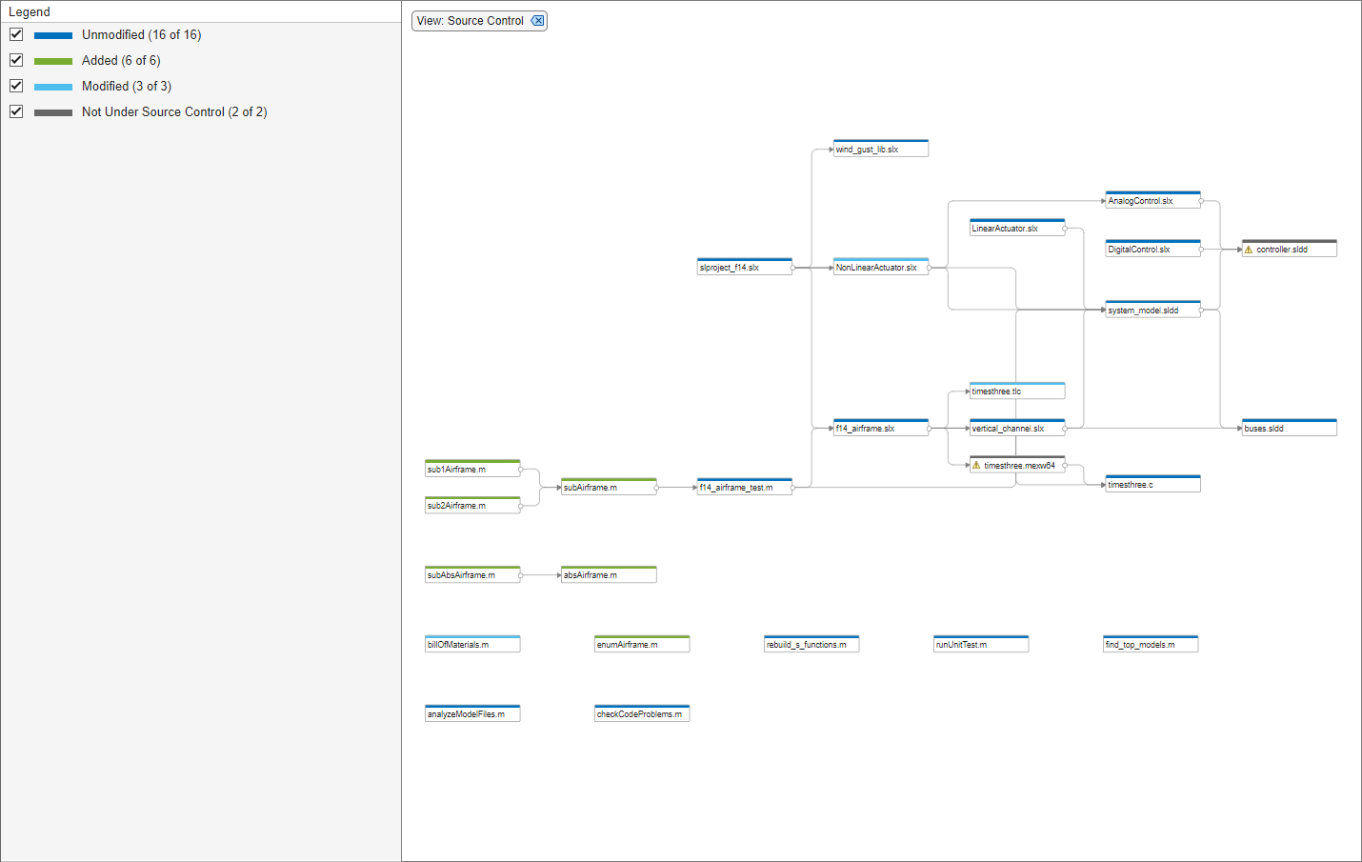Click the blue Unmodified color swatch

tap(52, 33)
